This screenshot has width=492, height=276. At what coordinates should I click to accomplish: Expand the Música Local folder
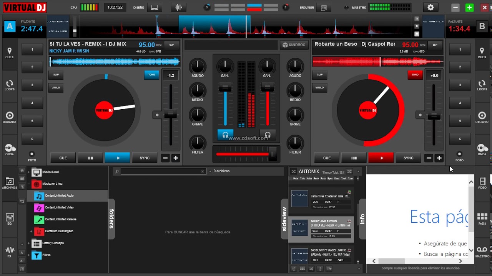[x=28, y=172]
